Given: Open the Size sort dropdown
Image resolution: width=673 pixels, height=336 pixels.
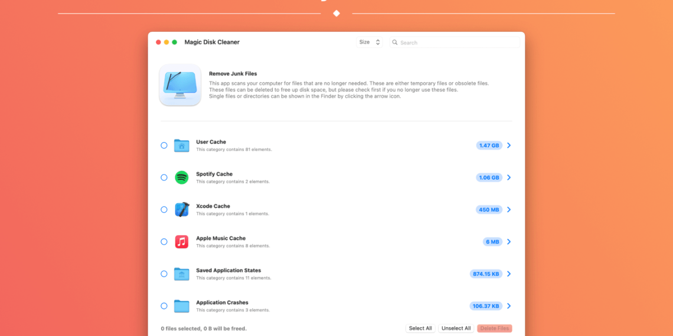Looking at the screenshot, I should pos(370,42).
